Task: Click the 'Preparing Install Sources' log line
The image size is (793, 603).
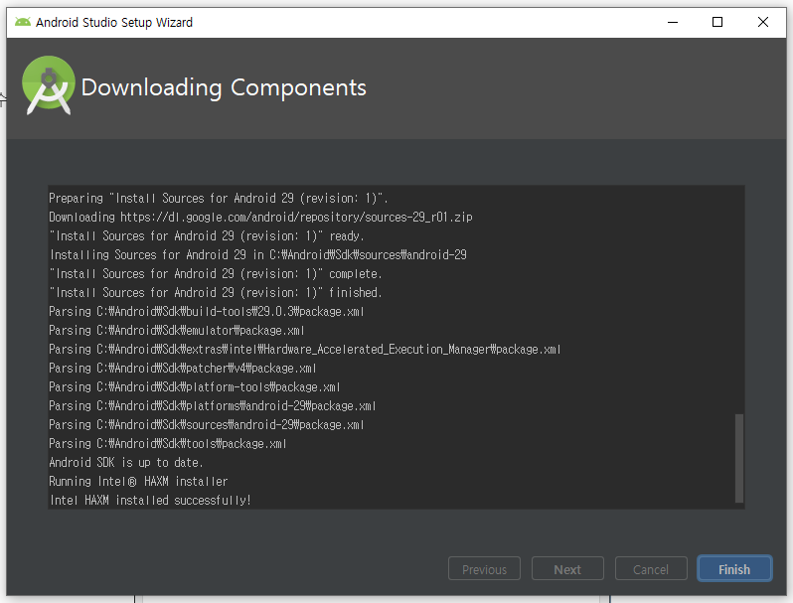Action: (219, 198)
